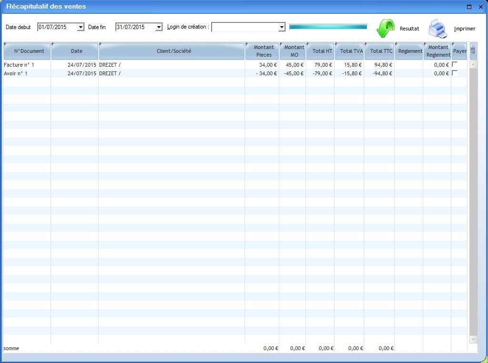Open the Date fin calendar dropdown
The height and width of the screenshot is (363, 488).
pyautogui.click(x=159, y=27)
